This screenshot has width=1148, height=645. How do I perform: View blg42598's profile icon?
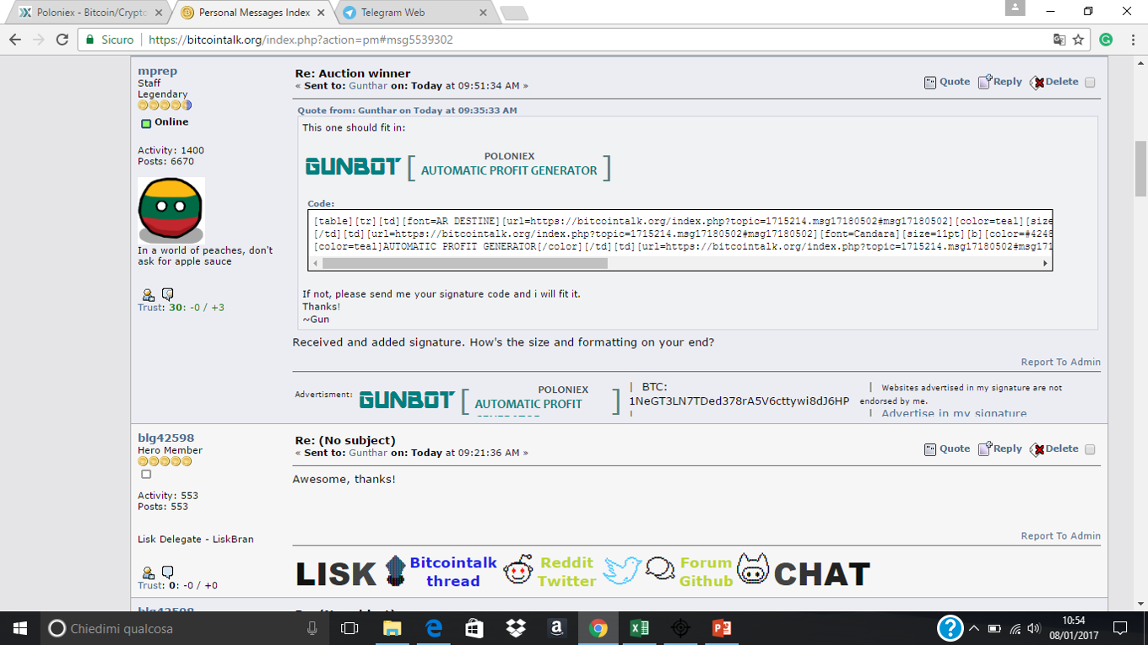pos(149,572)
